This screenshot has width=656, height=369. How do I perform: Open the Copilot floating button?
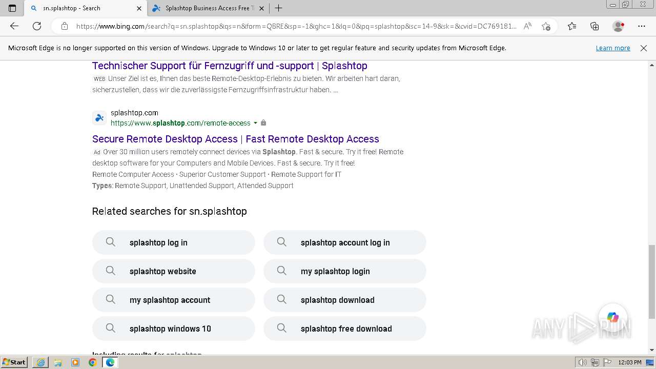coord(613,318)
